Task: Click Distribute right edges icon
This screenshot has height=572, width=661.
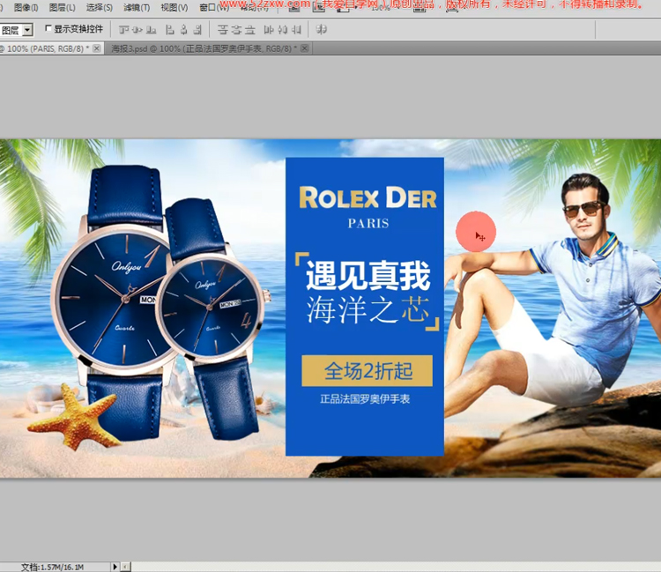Action: tap(296, 29)
